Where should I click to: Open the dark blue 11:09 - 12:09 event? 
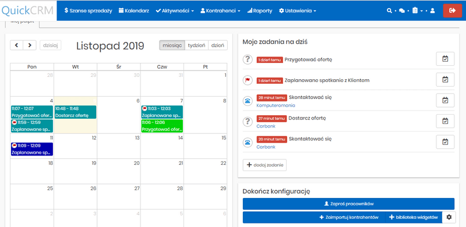tap(32, 149)
